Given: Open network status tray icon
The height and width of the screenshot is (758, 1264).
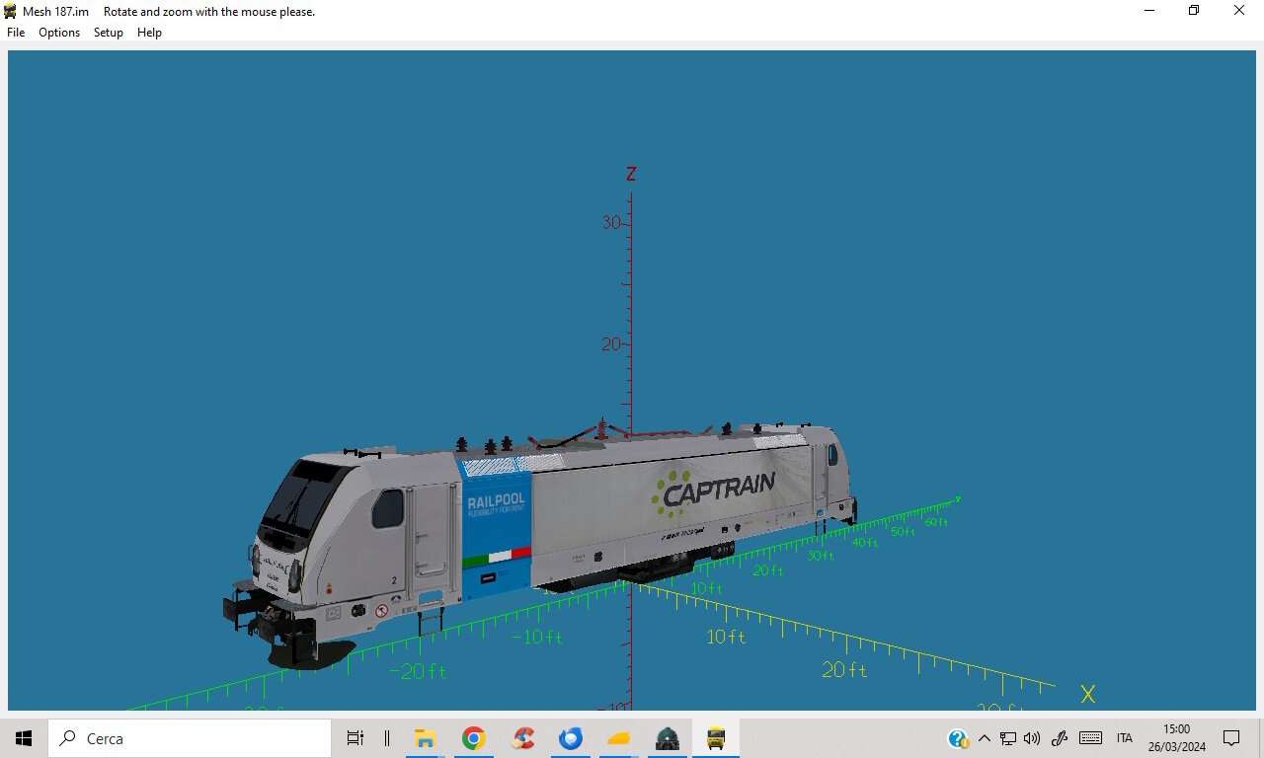Looking at the screenshot, I should 1008,738.
